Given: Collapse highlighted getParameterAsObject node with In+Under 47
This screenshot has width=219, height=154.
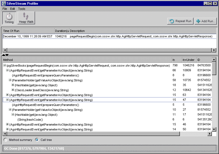Looking at the screenshot, I should [x=7, y=100].
